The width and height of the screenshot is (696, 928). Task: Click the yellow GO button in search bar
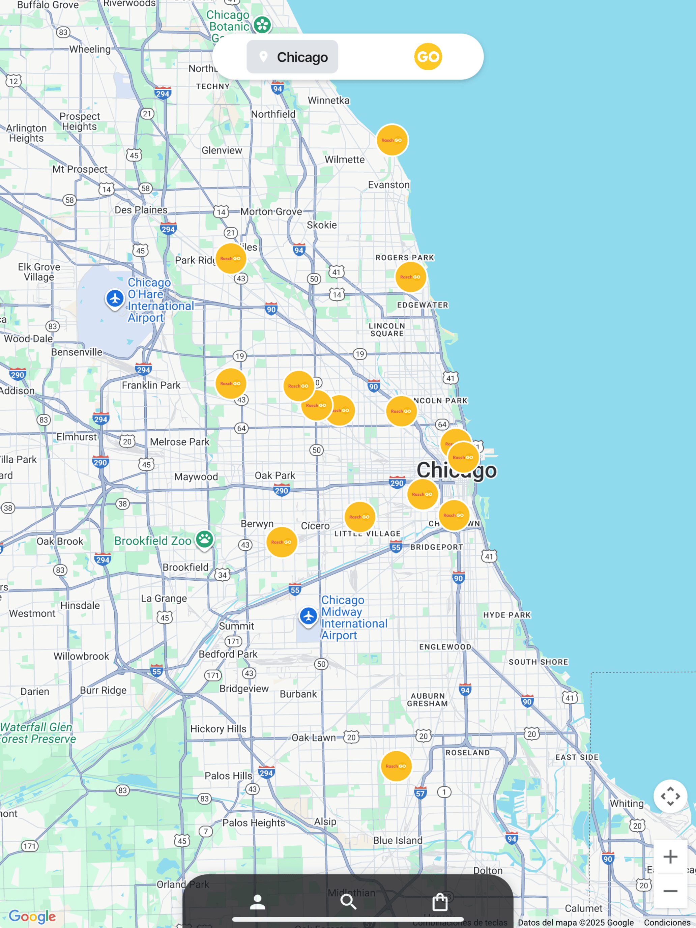[x=428, y=57]
